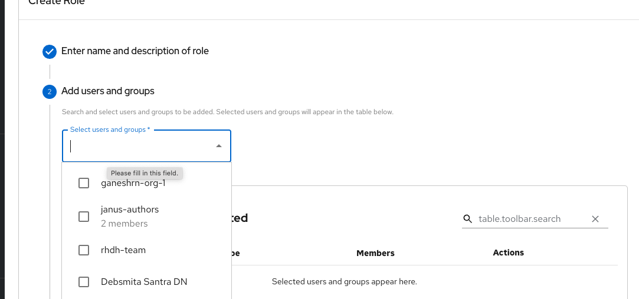639x299 pixels.
Task: Toggle the Debsmita Santra DN checkbox
Action: click(x=84, y=282)
